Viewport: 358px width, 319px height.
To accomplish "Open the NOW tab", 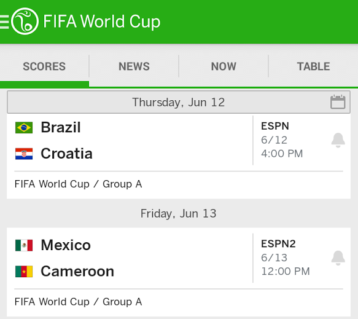I will (224, 66).
